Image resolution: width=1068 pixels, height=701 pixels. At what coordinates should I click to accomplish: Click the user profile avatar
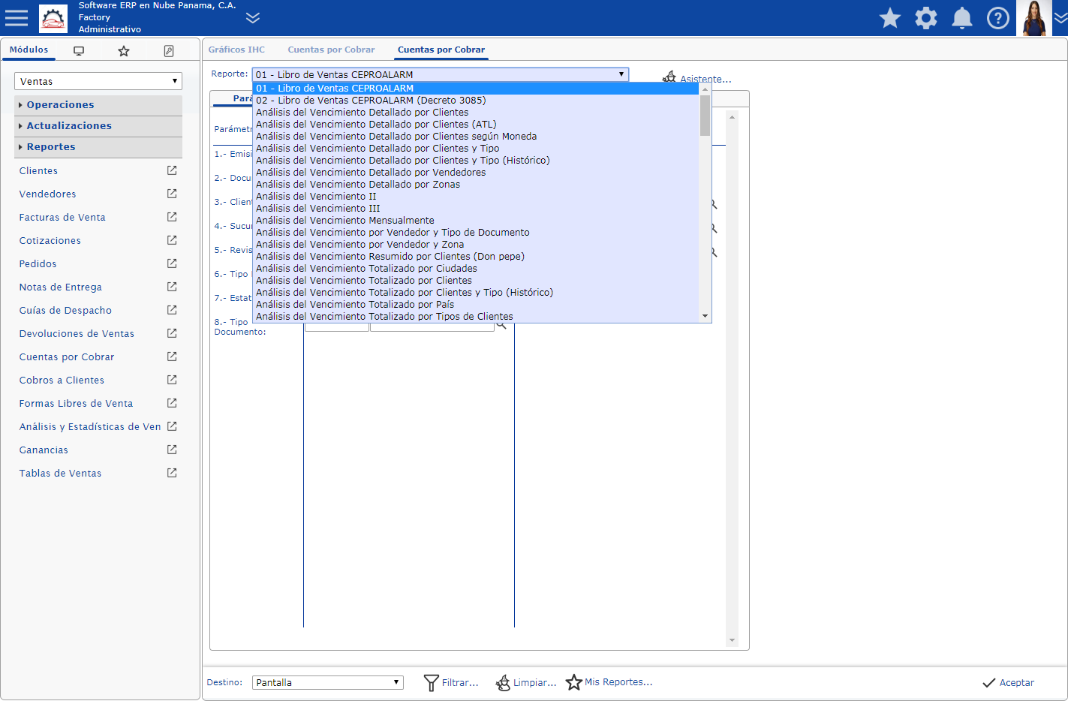[1033, 18]
